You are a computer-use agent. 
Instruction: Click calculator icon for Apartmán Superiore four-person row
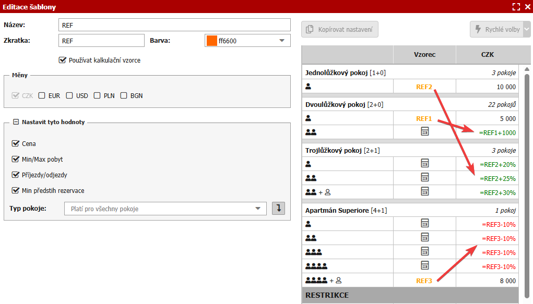pos(424,266)
